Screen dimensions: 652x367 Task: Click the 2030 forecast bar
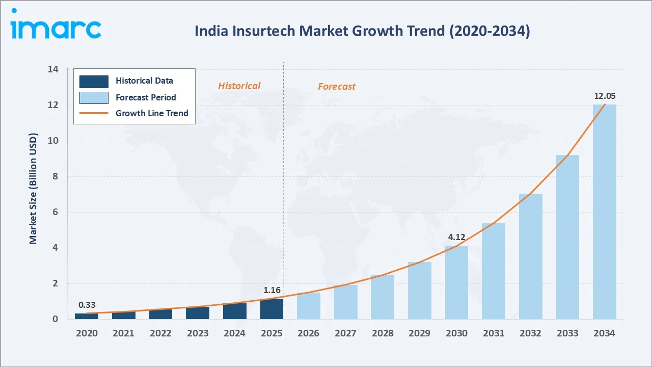pos(456,282)
